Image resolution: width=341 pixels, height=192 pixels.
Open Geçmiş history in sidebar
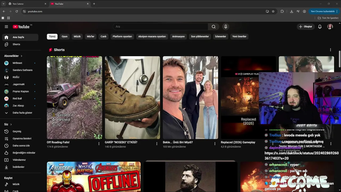tap(20, 131)
